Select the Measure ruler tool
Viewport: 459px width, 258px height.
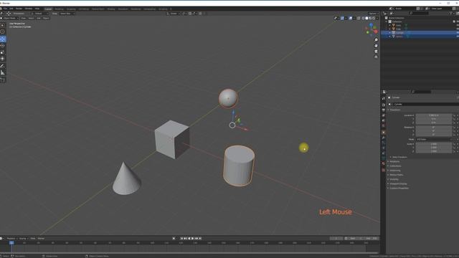(x=3, y=72)
